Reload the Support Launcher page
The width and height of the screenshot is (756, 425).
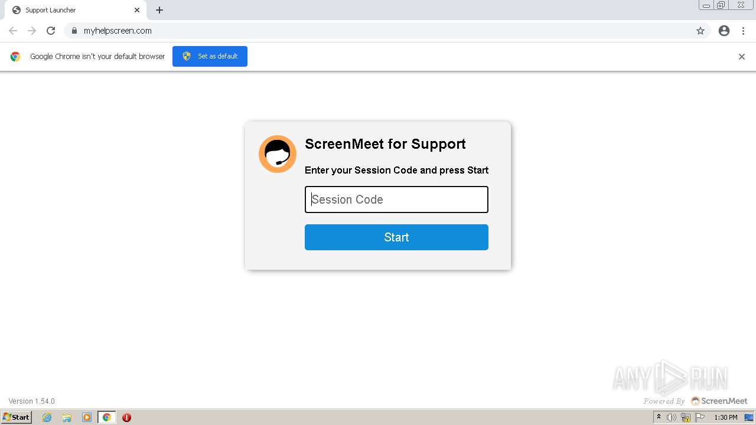click(51, 30)
